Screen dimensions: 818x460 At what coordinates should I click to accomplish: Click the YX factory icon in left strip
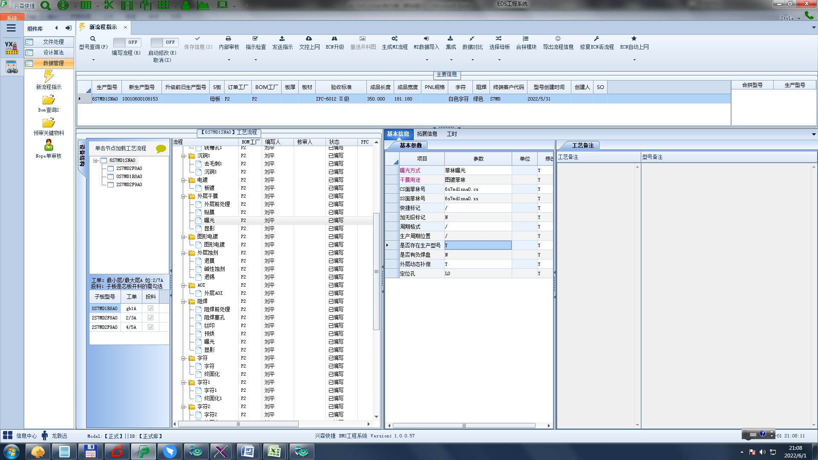pos(12,47)
